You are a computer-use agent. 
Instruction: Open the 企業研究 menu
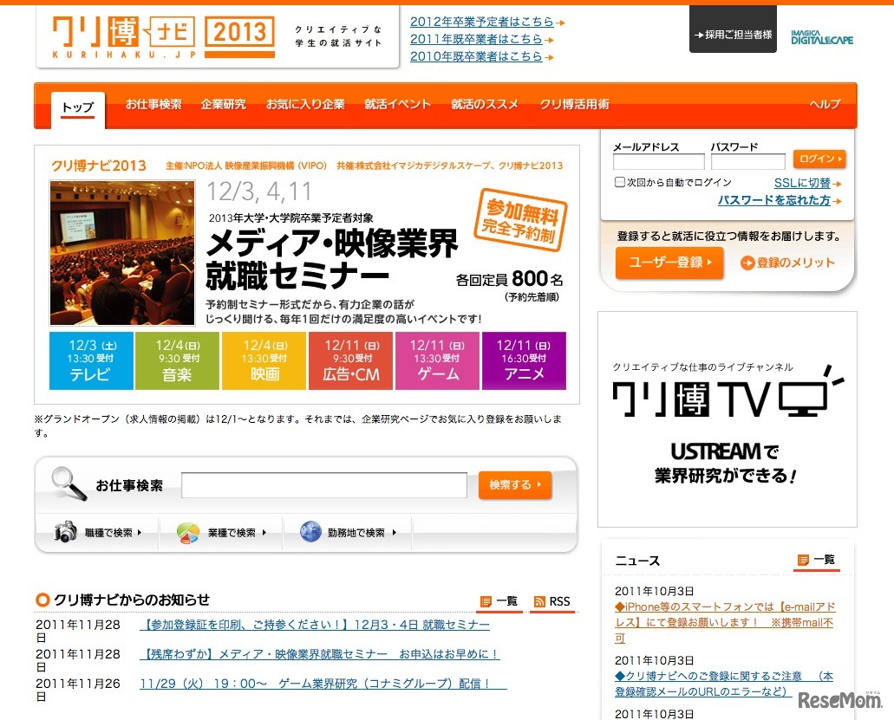223,104
